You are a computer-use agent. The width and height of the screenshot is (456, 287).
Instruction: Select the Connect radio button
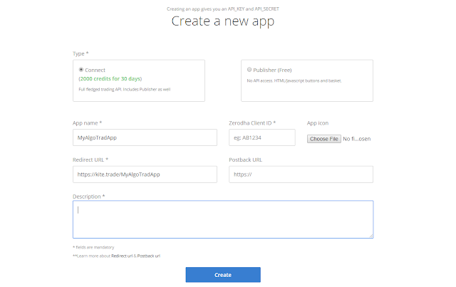(x=81, y=70)
